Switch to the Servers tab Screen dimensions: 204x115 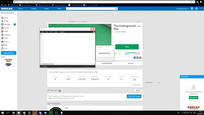click(131, 63)
